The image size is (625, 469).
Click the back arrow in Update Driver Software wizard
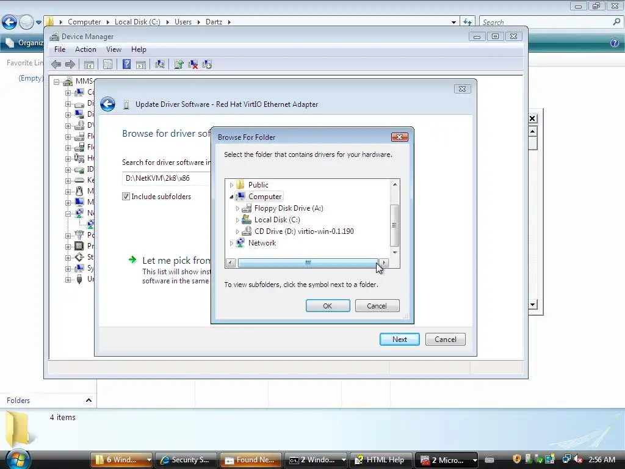point(107,104)
